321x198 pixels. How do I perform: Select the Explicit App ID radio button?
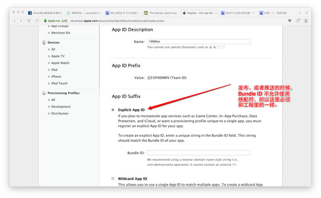tap(113, 110)
